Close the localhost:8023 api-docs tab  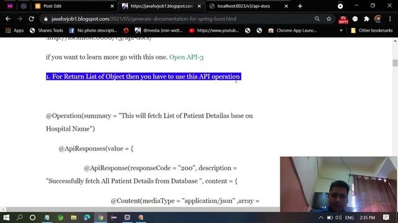(286, 6)
